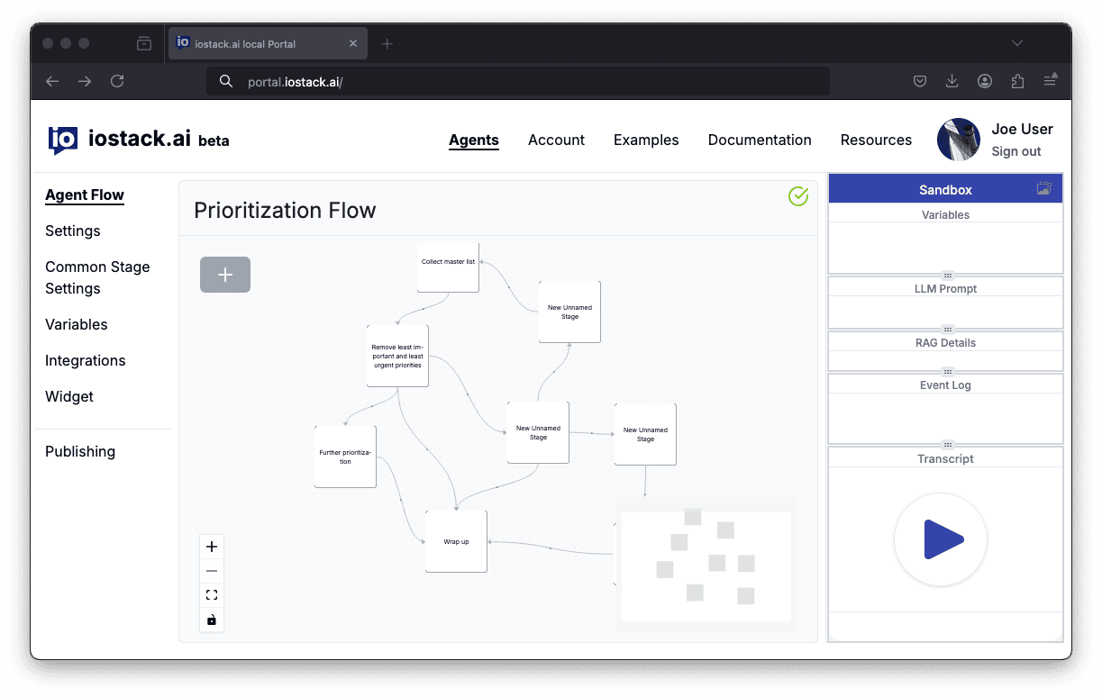Open the Resources menu

876,140
